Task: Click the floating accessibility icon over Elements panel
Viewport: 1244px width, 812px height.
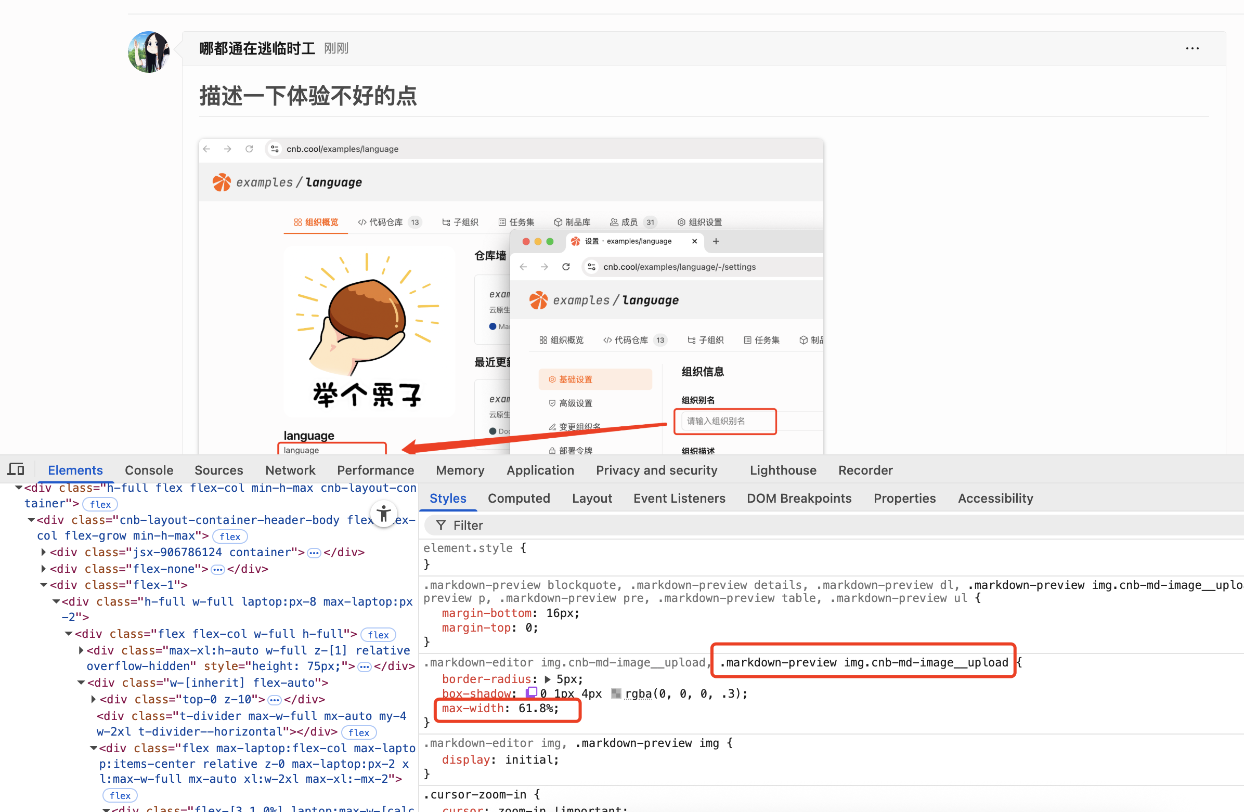Action: coord(384,514)
